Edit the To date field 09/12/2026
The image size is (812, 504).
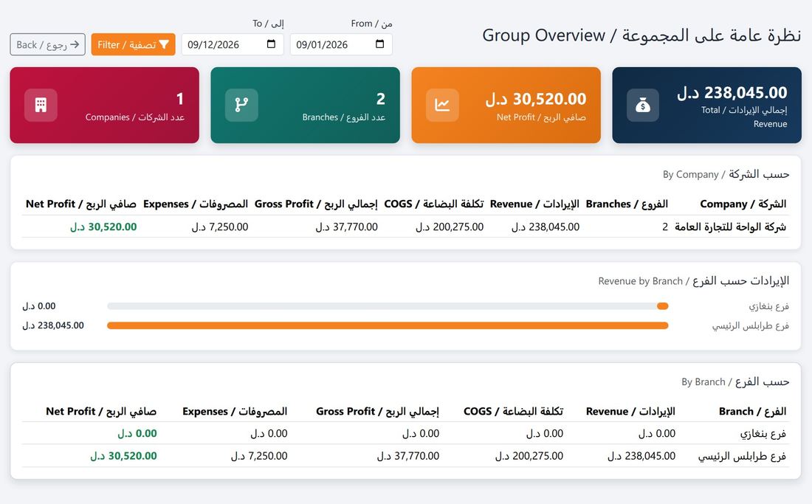tap(233, 44)
